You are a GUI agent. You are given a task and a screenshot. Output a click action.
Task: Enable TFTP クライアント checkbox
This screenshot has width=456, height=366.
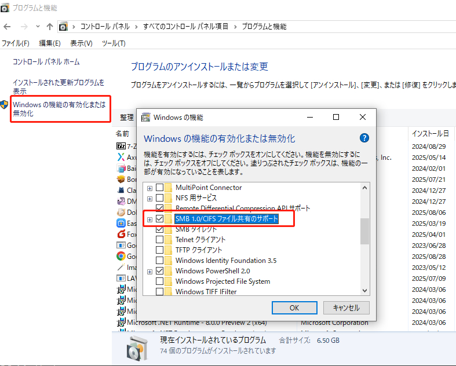(160, 250)
